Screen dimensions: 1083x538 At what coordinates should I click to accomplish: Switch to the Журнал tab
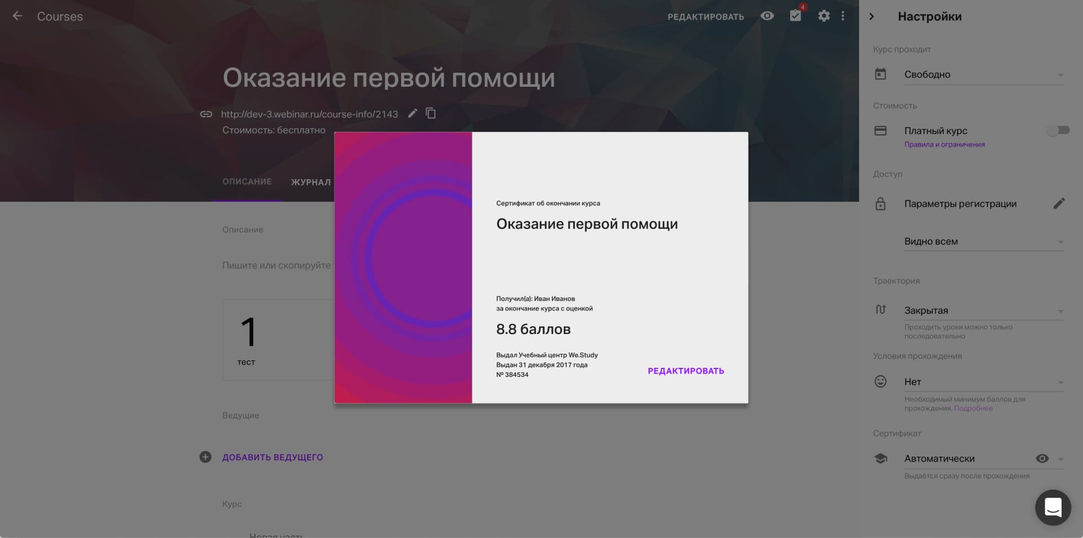coord(311,182)
